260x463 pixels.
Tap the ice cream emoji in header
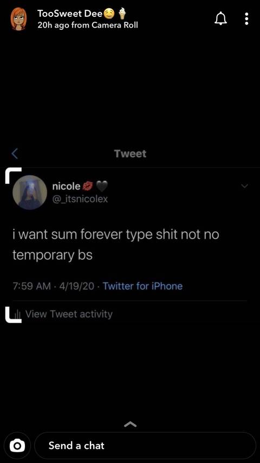coord(122,14)
